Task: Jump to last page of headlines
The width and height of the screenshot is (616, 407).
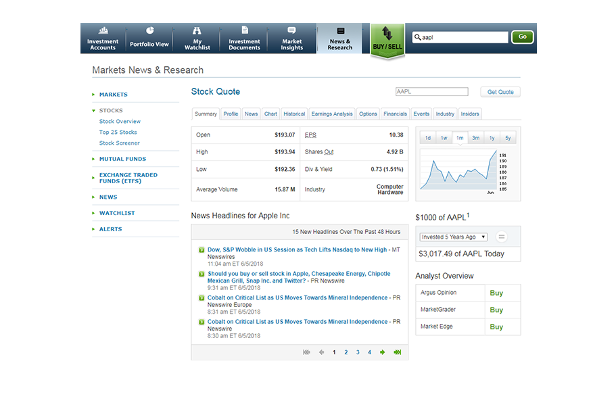Action: point(397,352)
